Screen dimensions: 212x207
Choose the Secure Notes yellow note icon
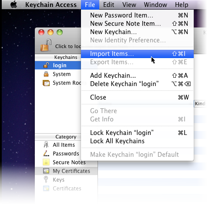[x=46, y=162]
